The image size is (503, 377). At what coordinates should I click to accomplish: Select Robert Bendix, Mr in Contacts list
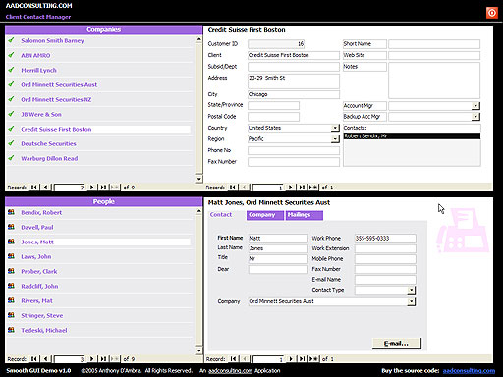412,135
